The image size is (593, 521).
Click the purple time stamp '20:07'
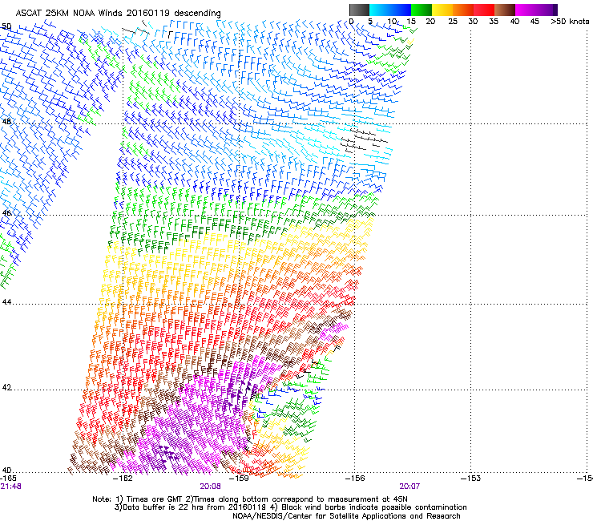point(409,487)
